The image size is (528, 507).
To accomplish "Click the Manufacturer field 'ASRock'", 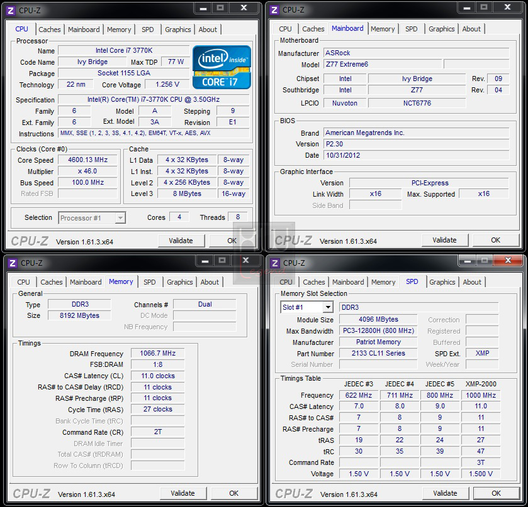I will coord(417,53).
